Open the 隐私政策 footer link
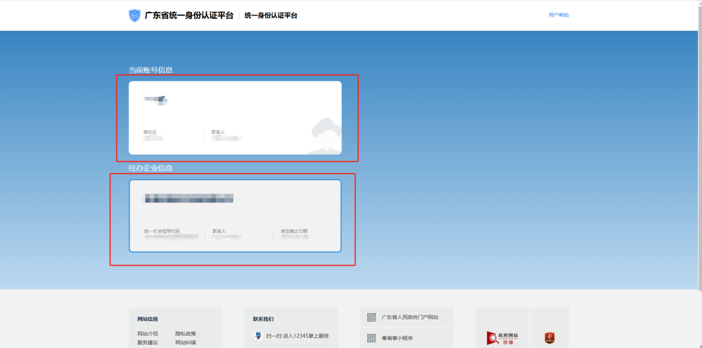 [x=186, y=334]
